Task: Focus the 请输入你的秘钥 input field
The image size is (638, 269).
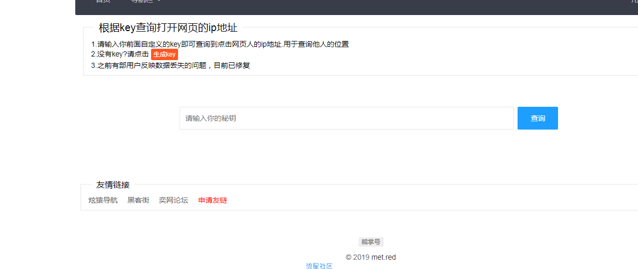Action: pyautogui.click(x=347, y=118)
